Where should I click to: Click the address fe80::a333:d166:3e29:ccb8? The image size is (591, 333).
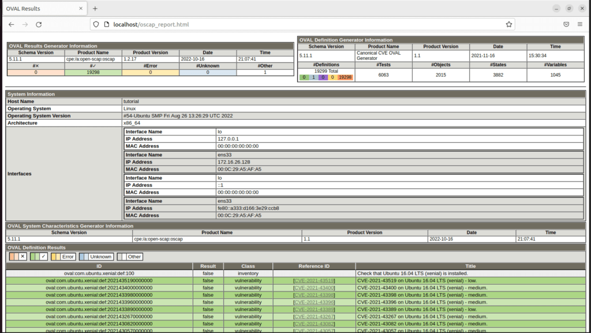[248, 209]
